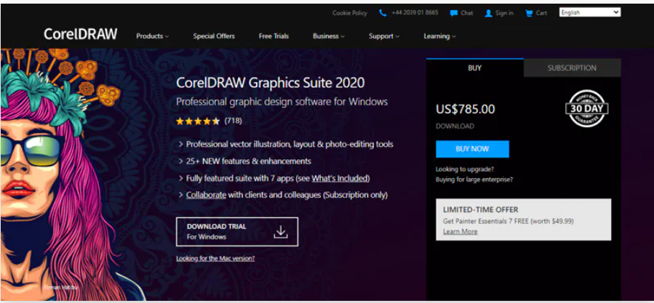Screen dimensions: 654x303
Task: Click the five-star rating
Action: click(x=198, y=121)
